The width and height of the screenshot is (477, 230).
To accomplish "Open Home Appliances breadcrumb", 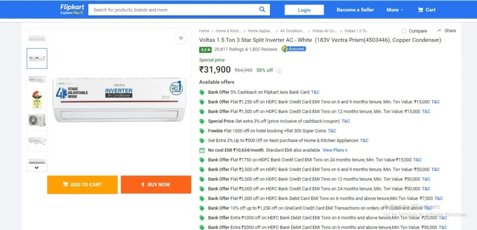I will 260,31.
